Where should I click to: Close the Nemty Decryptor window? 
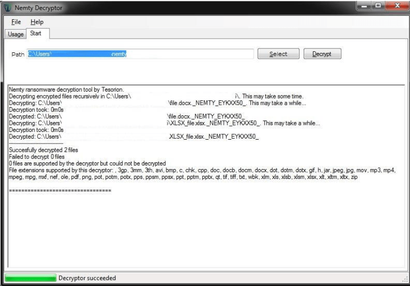click(397, 5)
